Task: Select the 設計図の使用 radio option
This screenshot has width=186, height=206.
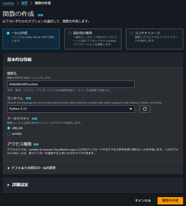Action: click(x=70, y=33)
